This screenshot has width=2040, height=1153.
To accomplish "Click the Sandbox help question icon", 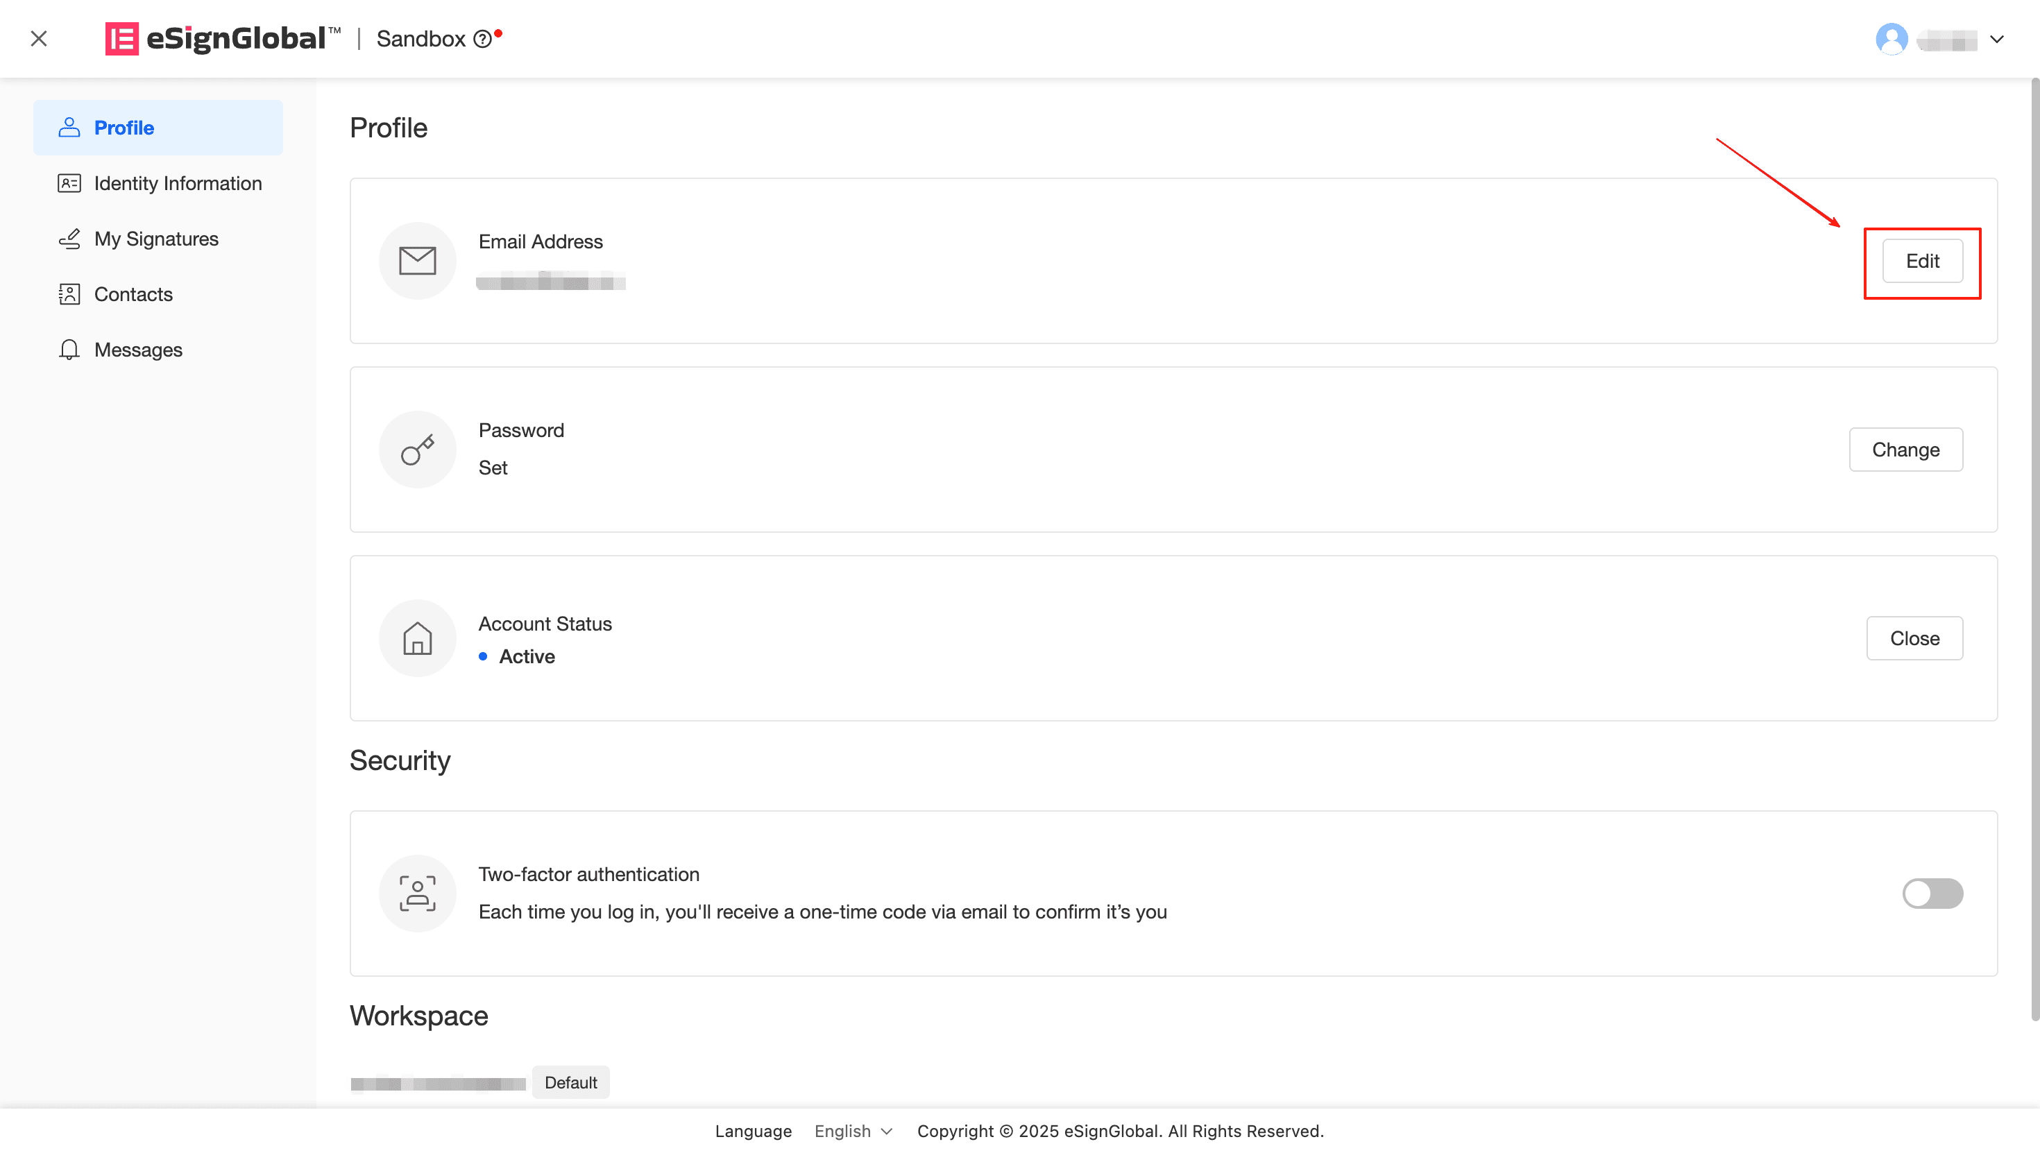I will [x=482, y=39].
